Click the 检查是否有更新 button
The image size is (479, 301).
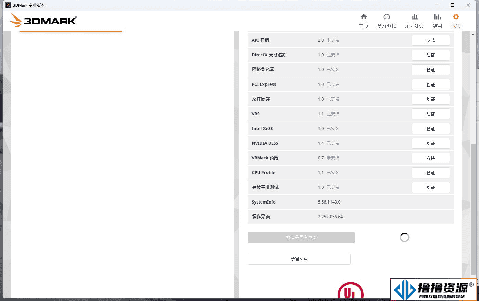point(301,237)
